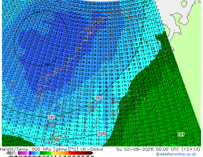The height and width of the screenshot is (157, 203).
Task: Click the grey left arrow of the color scale
Action: tap(7, 153)
